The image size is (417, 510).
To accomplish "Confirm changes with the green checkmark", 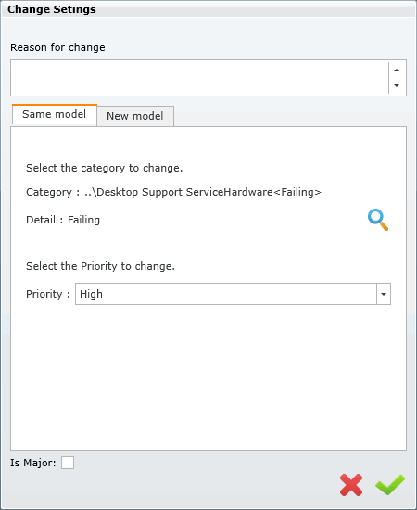I will (x=390, y=485).
